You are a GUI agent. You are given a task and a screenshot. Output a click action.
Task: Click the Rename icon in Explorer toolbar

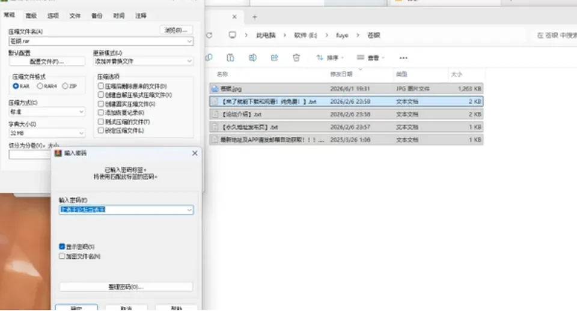(252, 58)
